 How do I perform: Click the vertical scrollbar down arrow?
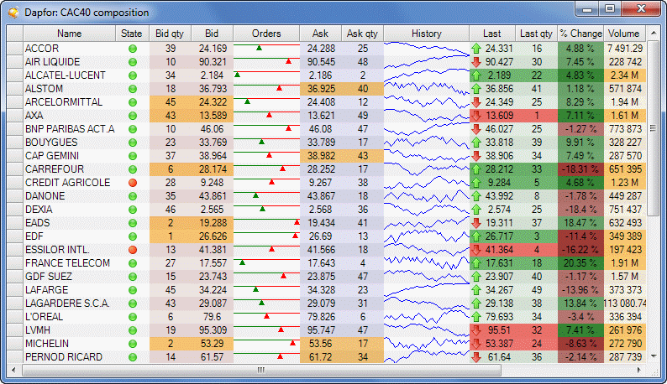(x=653, y=356)
